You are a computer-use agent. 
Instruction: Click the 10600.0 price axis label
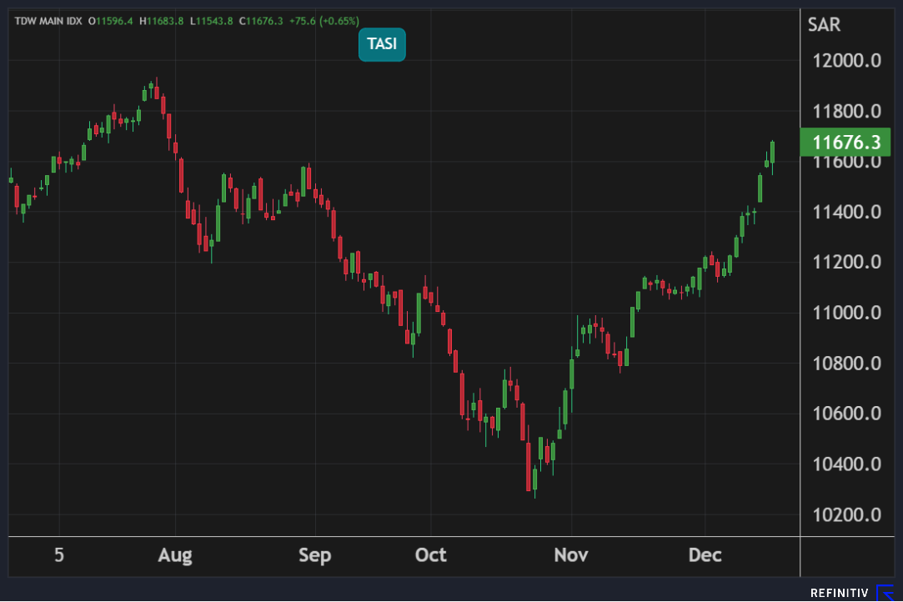[x=846, y=414]
